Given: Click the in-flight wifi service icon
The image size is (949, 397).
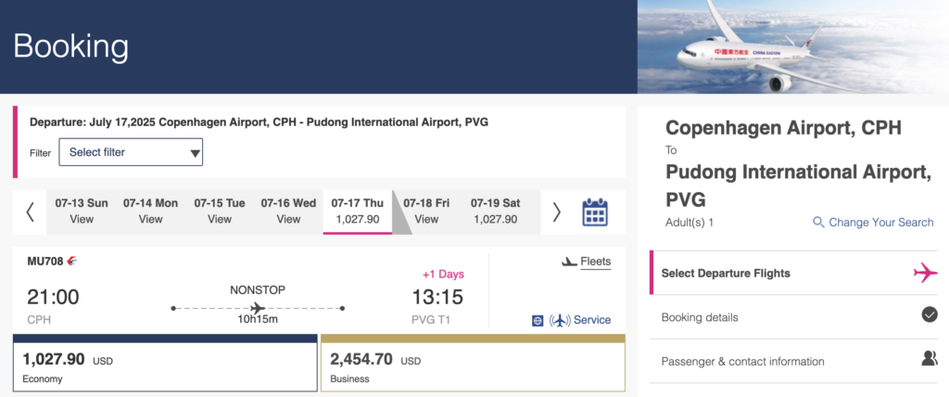Looking at the screenshot, I should [x=559, y=320].
